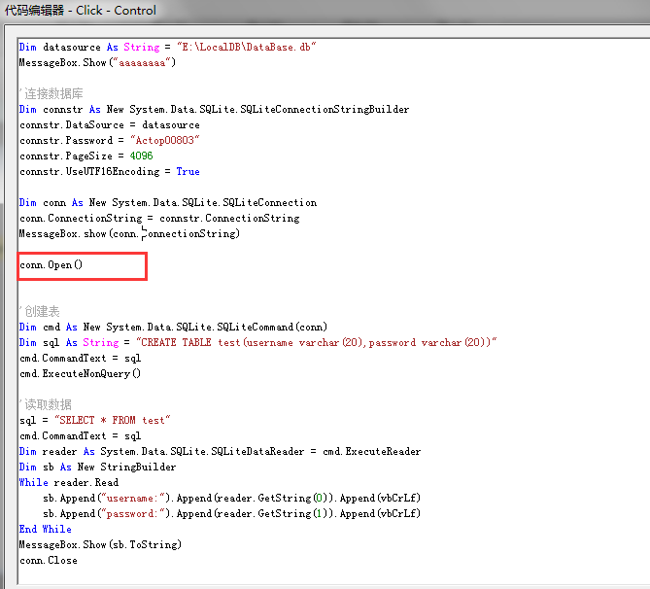Click MessageBox.Show(sb.ToString) line
The image size is (650, 589).
pos(100,544)
